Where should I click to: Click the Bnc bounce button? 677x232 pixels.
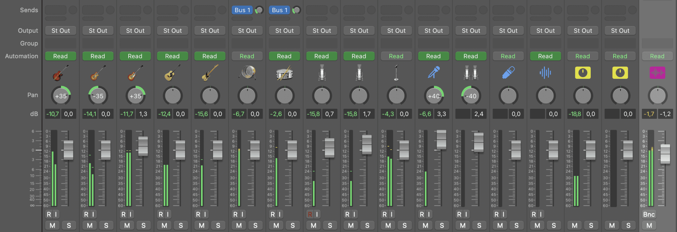click(649, 215)
